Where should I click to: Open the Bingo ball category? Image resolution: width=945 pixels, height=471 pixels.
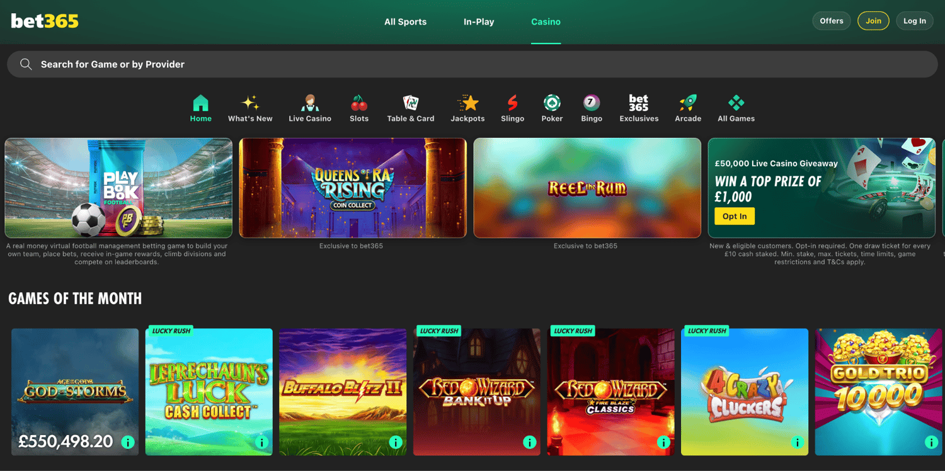[x=592, y=108]
